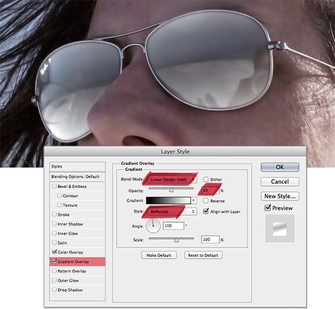Click the Opacity slider handle
335x309 pixels.
click(x=171, y=190)
